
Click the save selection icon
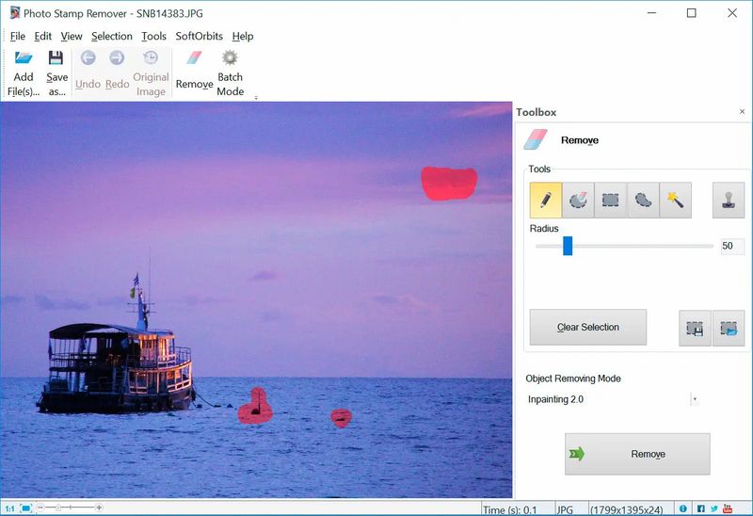(695, 329)
